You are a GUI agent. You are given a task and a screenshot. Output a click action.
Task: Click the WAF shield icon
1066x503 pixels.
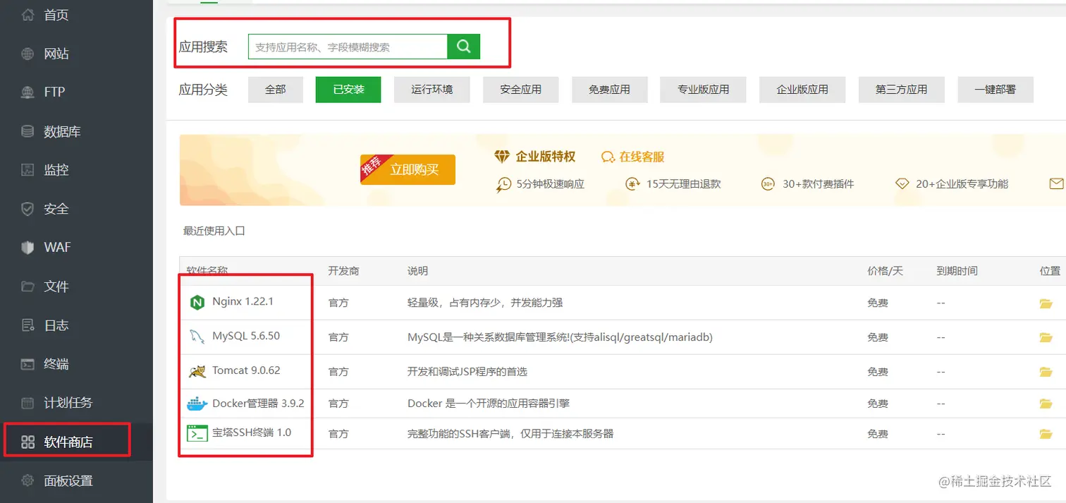coord(27,248)
